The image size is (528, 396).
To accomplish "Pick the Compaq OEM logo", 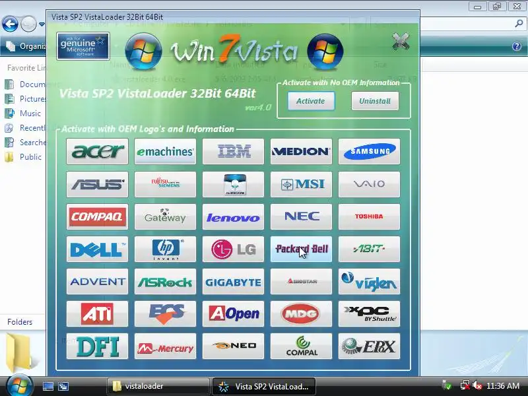I will (97, 216).
